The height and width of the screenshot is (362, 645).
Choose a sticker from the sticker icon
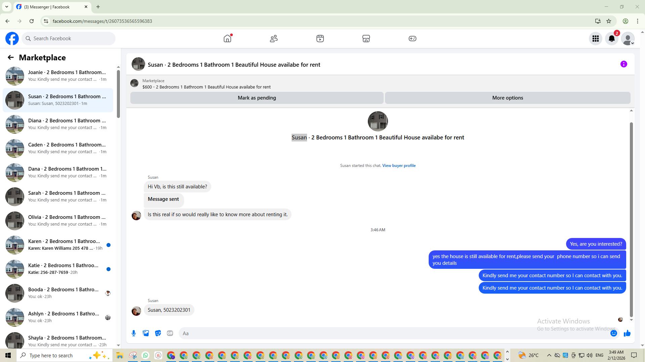158,333
